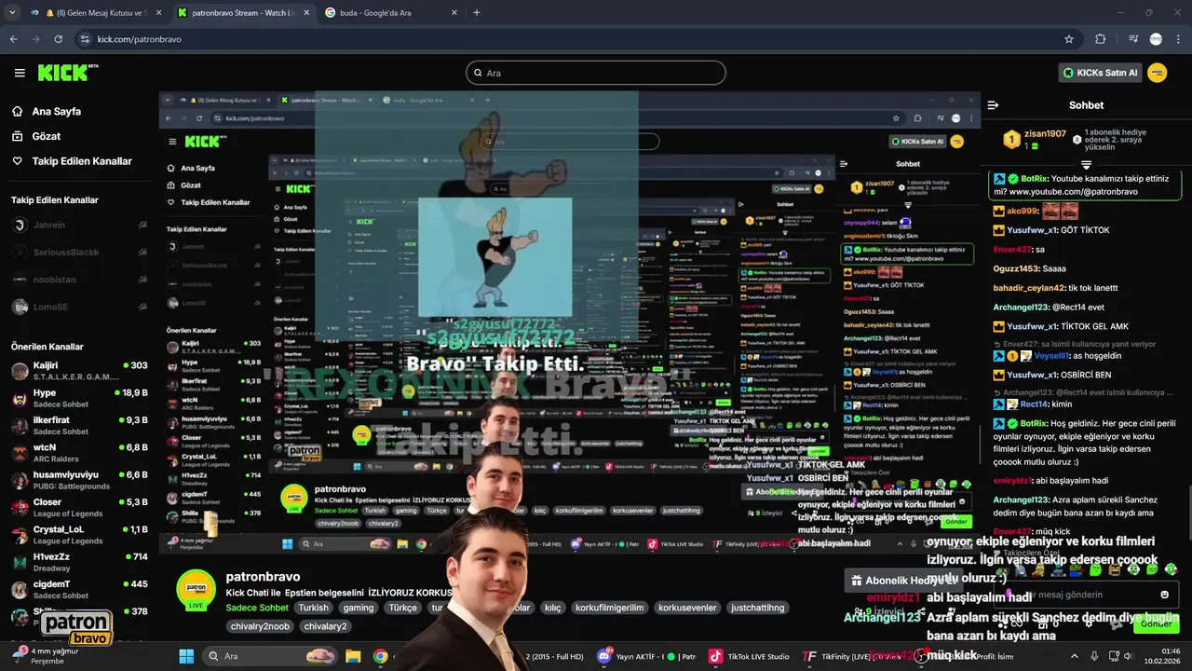Switch to buda Google'da Ara tab
1192x671 pixels.
tap(391, 13)
